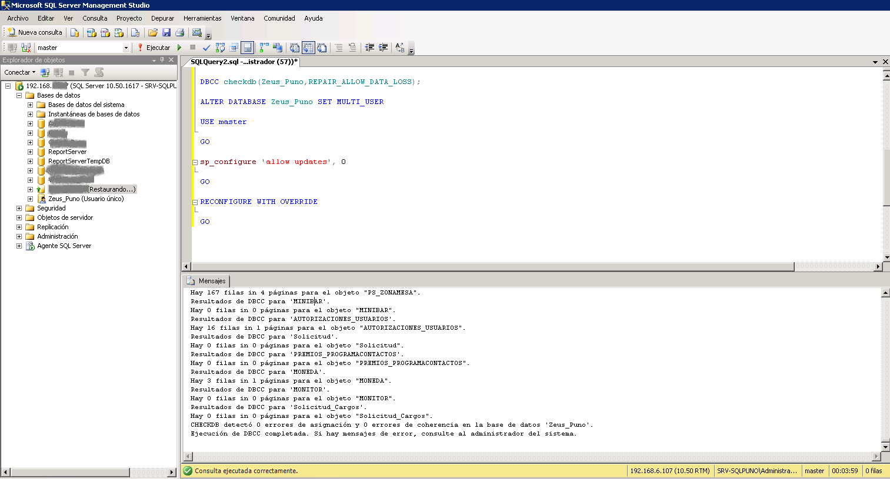The image size is (890, 479).
Task: Collapse the sp_configure code outline block
Action: coord(195,162)
